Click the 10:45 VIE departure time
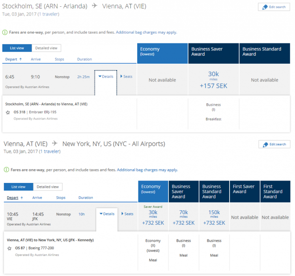The width and height of the screenshot is (295, 276). pyautogui.click(x=12, y=216)
